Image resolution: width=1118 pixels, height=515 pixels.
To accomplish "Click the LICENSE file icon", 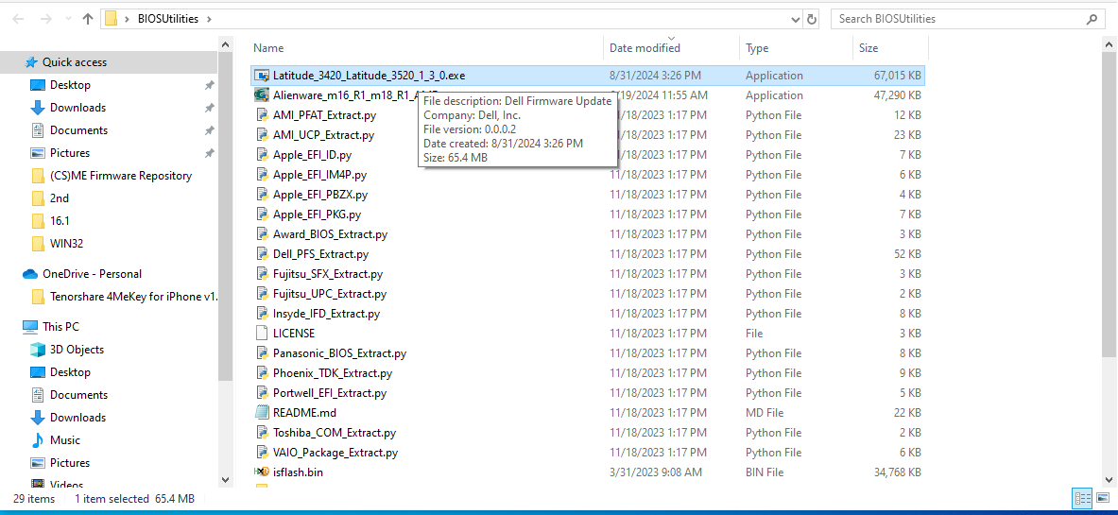I will (x=262, y=334).
